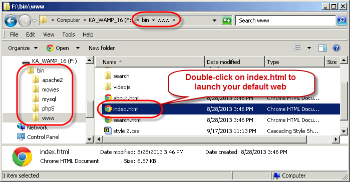This screenshot has width=350, height=182.
Task: Open Help via blue question mark icon
Action: [336, 48]
